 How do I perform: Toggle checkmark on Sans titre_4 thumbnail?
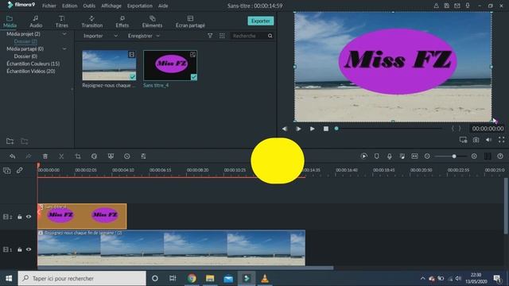click(194, 77)
